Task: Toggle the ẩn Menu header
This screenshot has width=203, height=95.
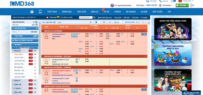Action: click(x=25, y=45)
